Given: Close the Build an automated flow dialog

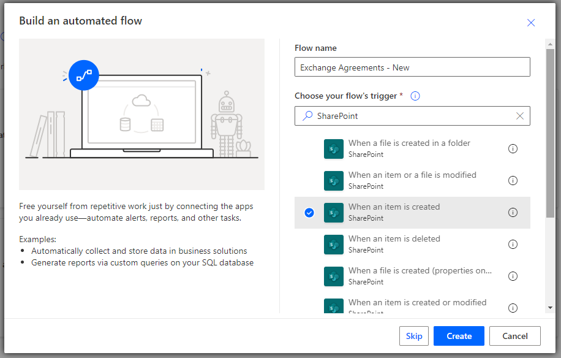Looking at the screenshot, I should coord(531,23).
